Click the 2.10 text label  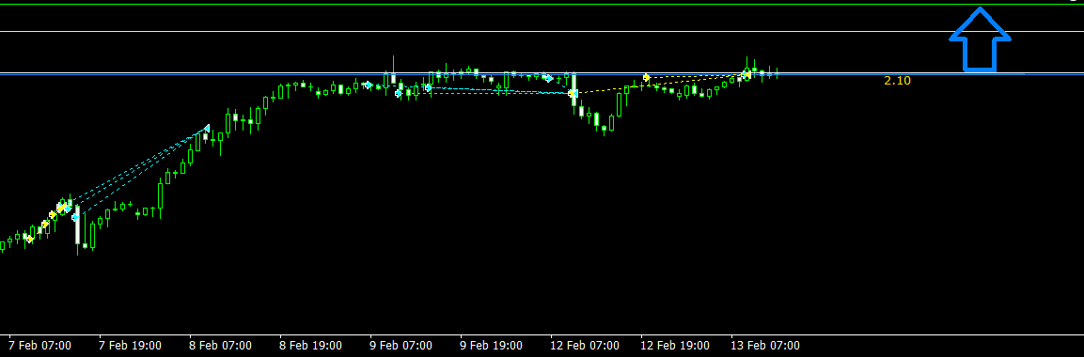click(897, 81)
